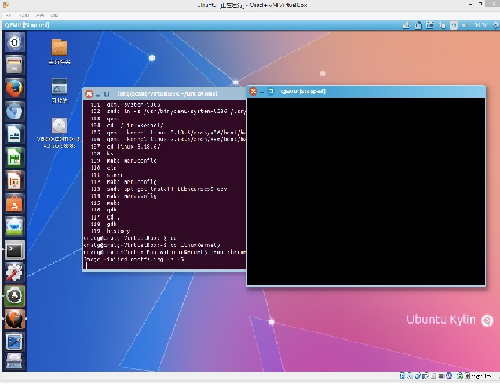The width and height of the screenshot is (500, 384).
Task: Select the running QEMU icon in launcher
Action: click(14, 319)
